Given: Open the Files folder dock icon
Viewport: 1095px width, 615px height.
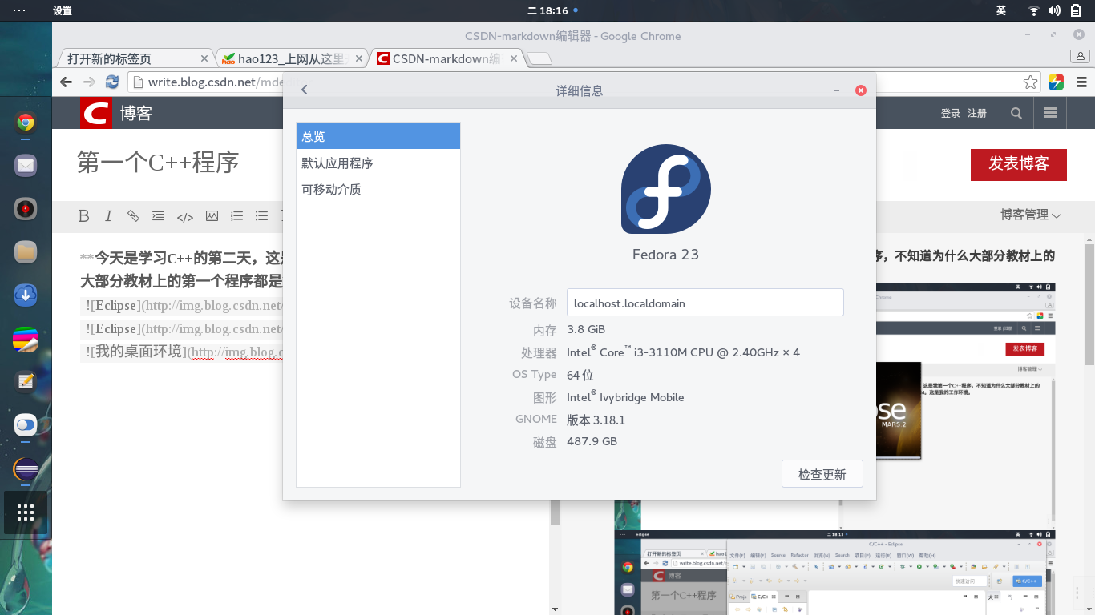Looking at the screenshot, I should 26,252.
